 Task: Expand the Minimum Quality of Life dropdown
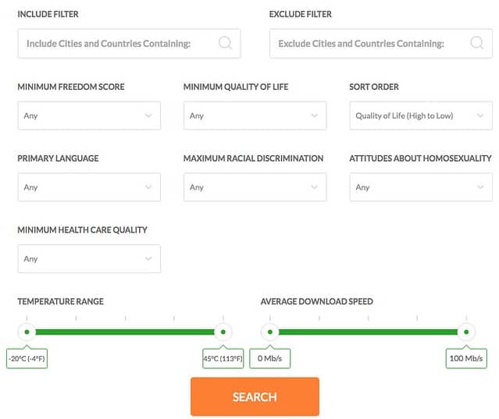point(255,115)
